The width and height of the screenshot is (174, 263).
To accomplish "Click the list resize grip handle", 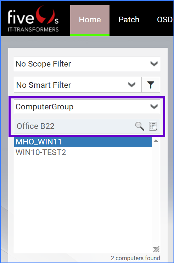I will (156, 249).
